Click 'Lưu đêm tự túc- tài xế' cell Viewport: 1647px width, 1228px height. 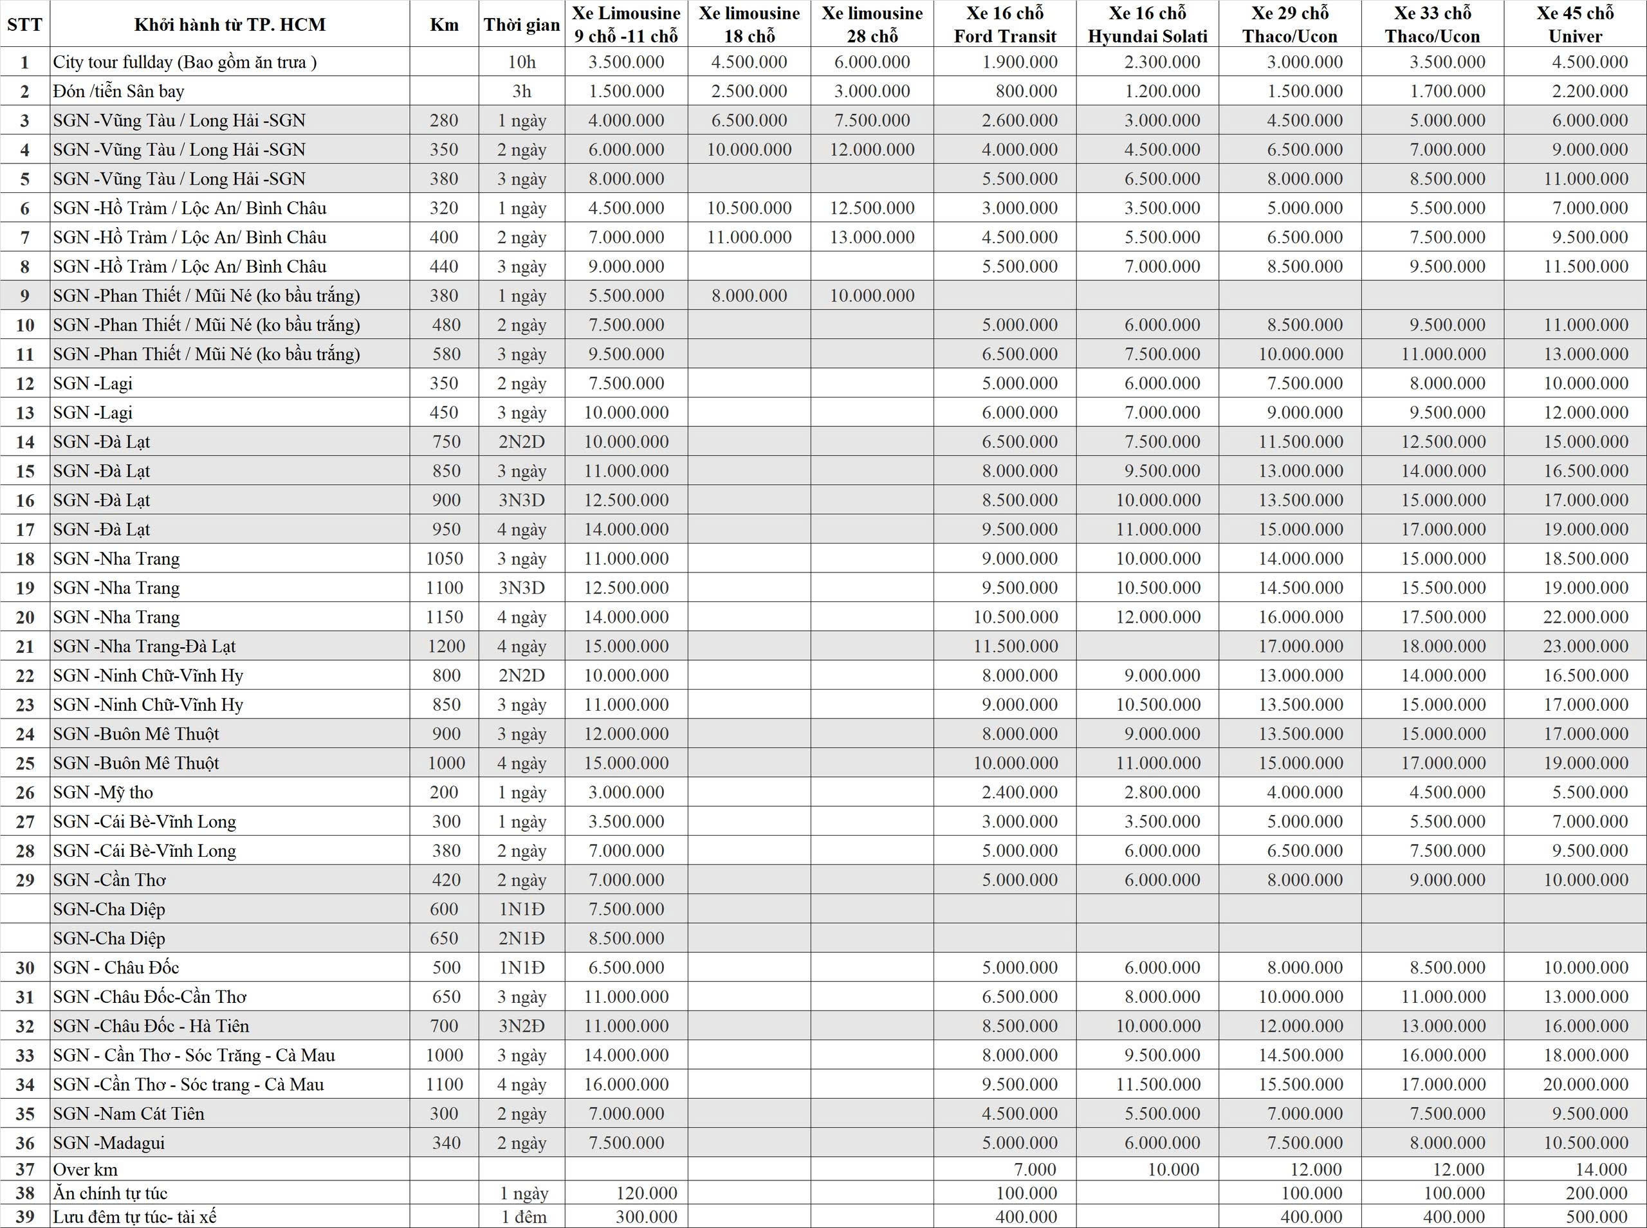(134, 1217)
